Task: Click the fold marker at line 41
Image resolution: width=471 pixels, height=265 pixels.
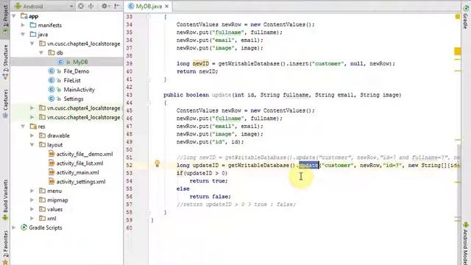Action: pyautogui.click(x=149, y=79)
